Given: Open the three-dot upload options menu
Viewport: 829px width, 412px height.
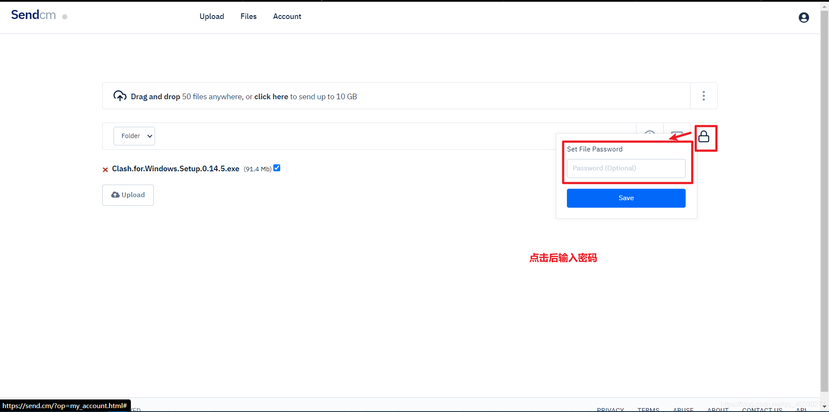Looking at the screenshot, I should (x=704, y=96).
